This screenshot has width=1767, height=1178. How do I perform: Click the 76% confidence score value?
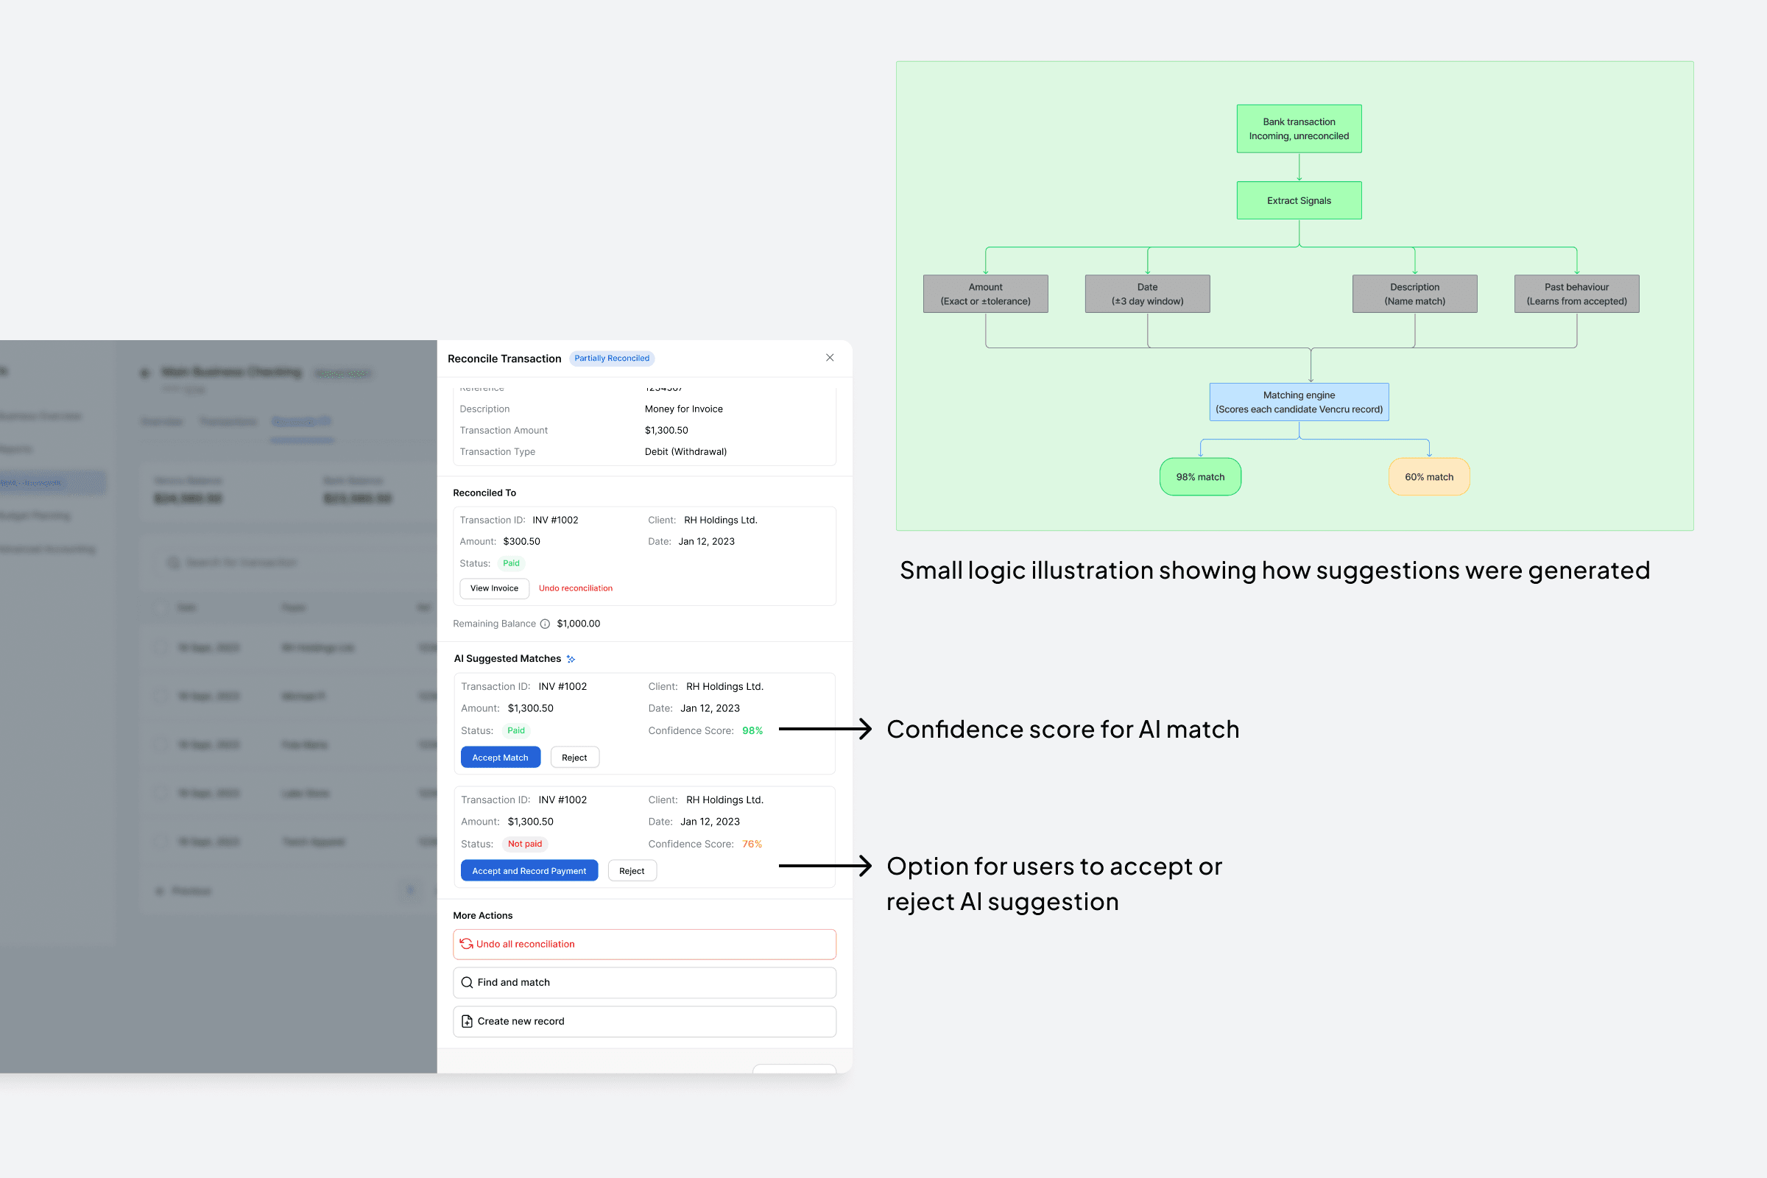(x=752, y=844)
